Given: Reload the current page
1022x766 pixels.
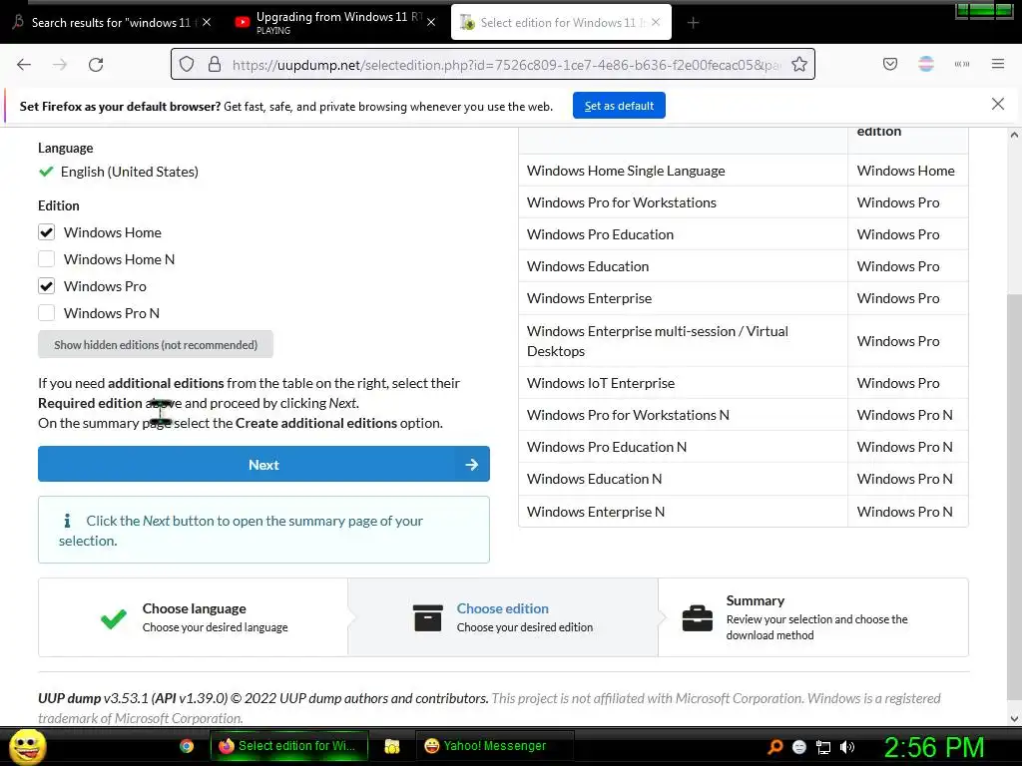Looking at the screenshot, I should (96, 65).
